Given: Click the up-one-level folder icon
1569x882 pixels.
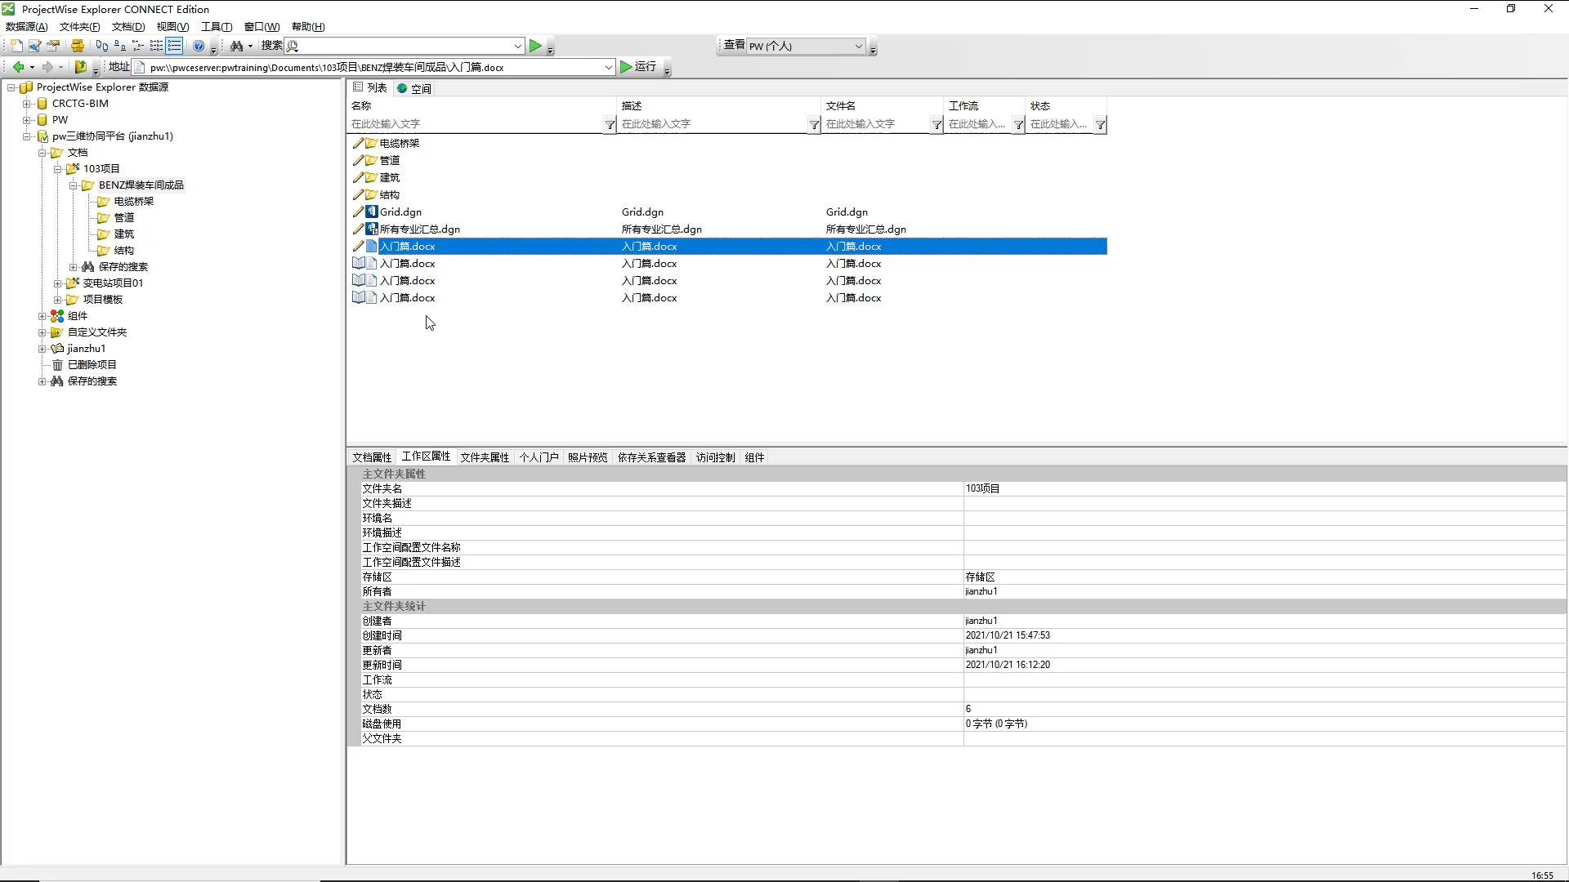Looking at the screenshot, I should [80, 67].
